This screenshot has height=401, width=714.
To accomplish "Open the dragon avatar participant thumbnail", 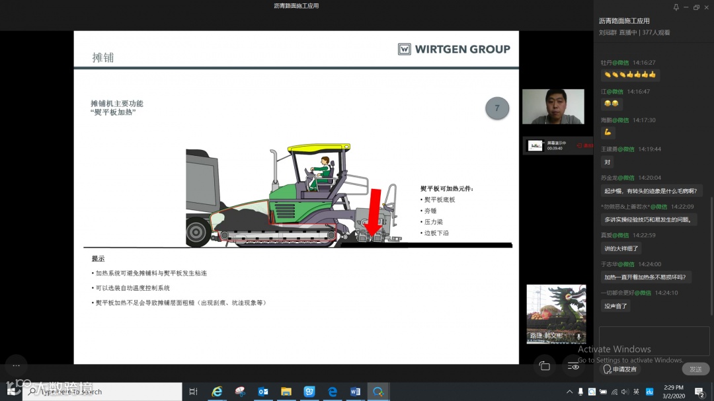I will coord(556,314).
